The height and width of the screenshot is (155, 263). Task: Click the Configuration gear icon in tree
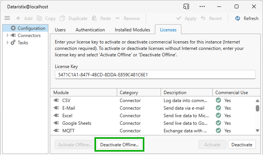pos(14,28)
